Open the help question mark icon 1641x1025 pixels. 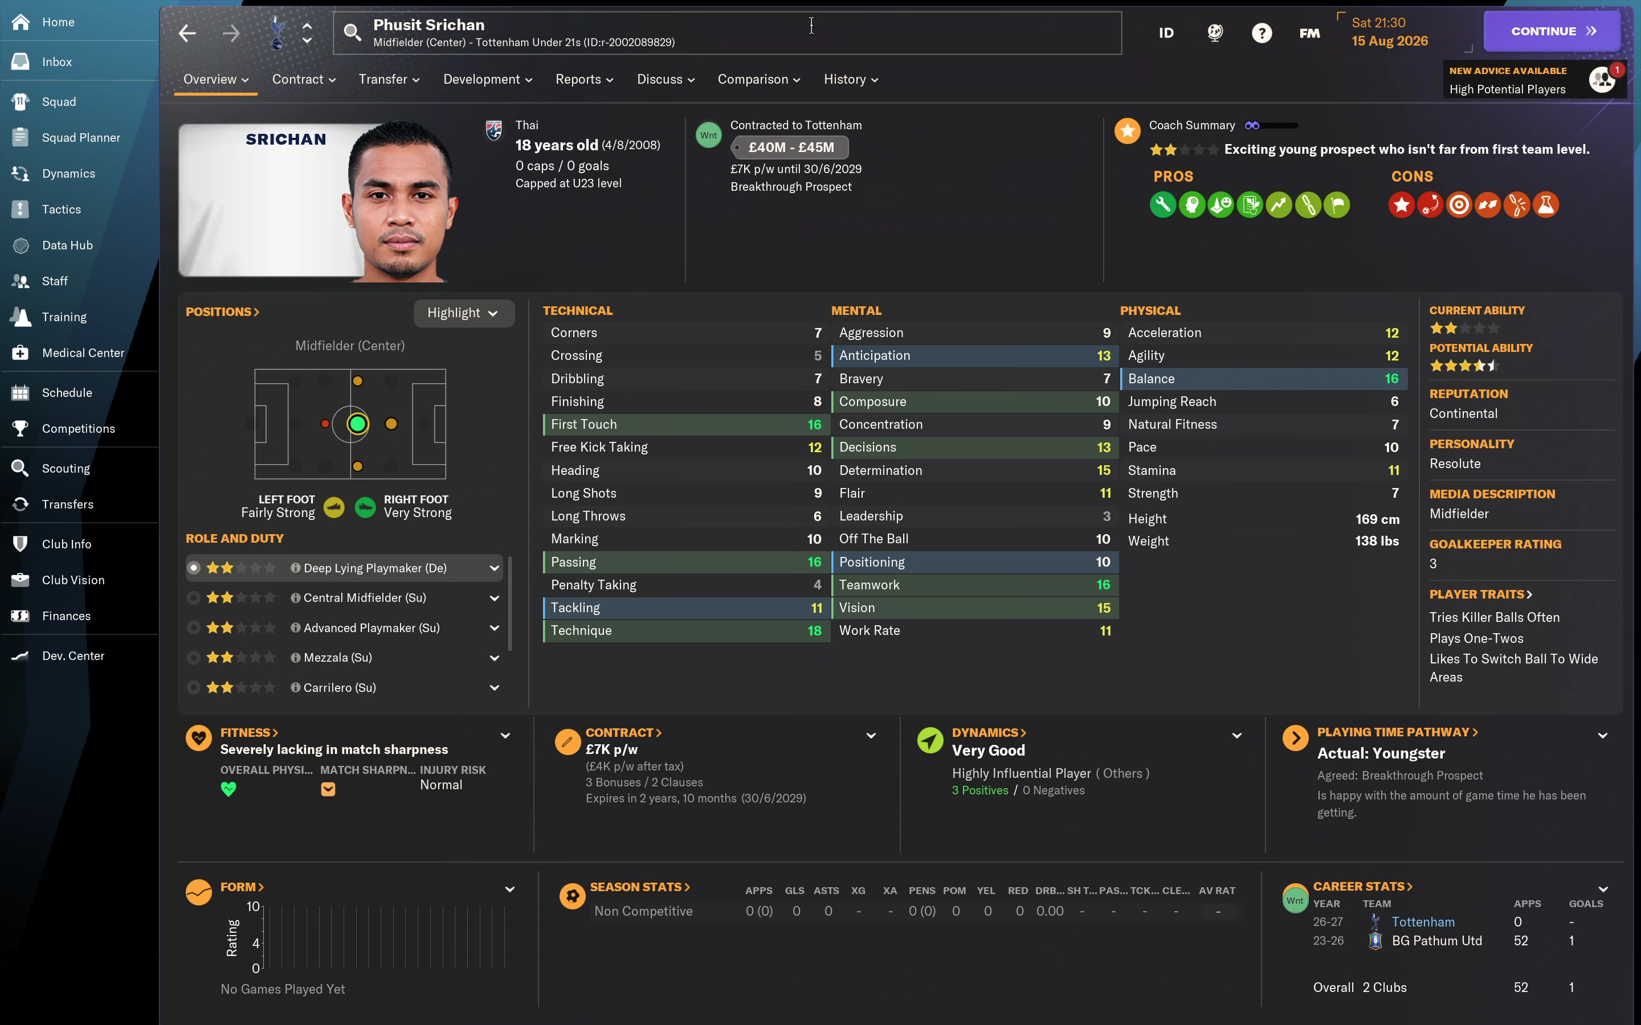tap(1262, 32)
